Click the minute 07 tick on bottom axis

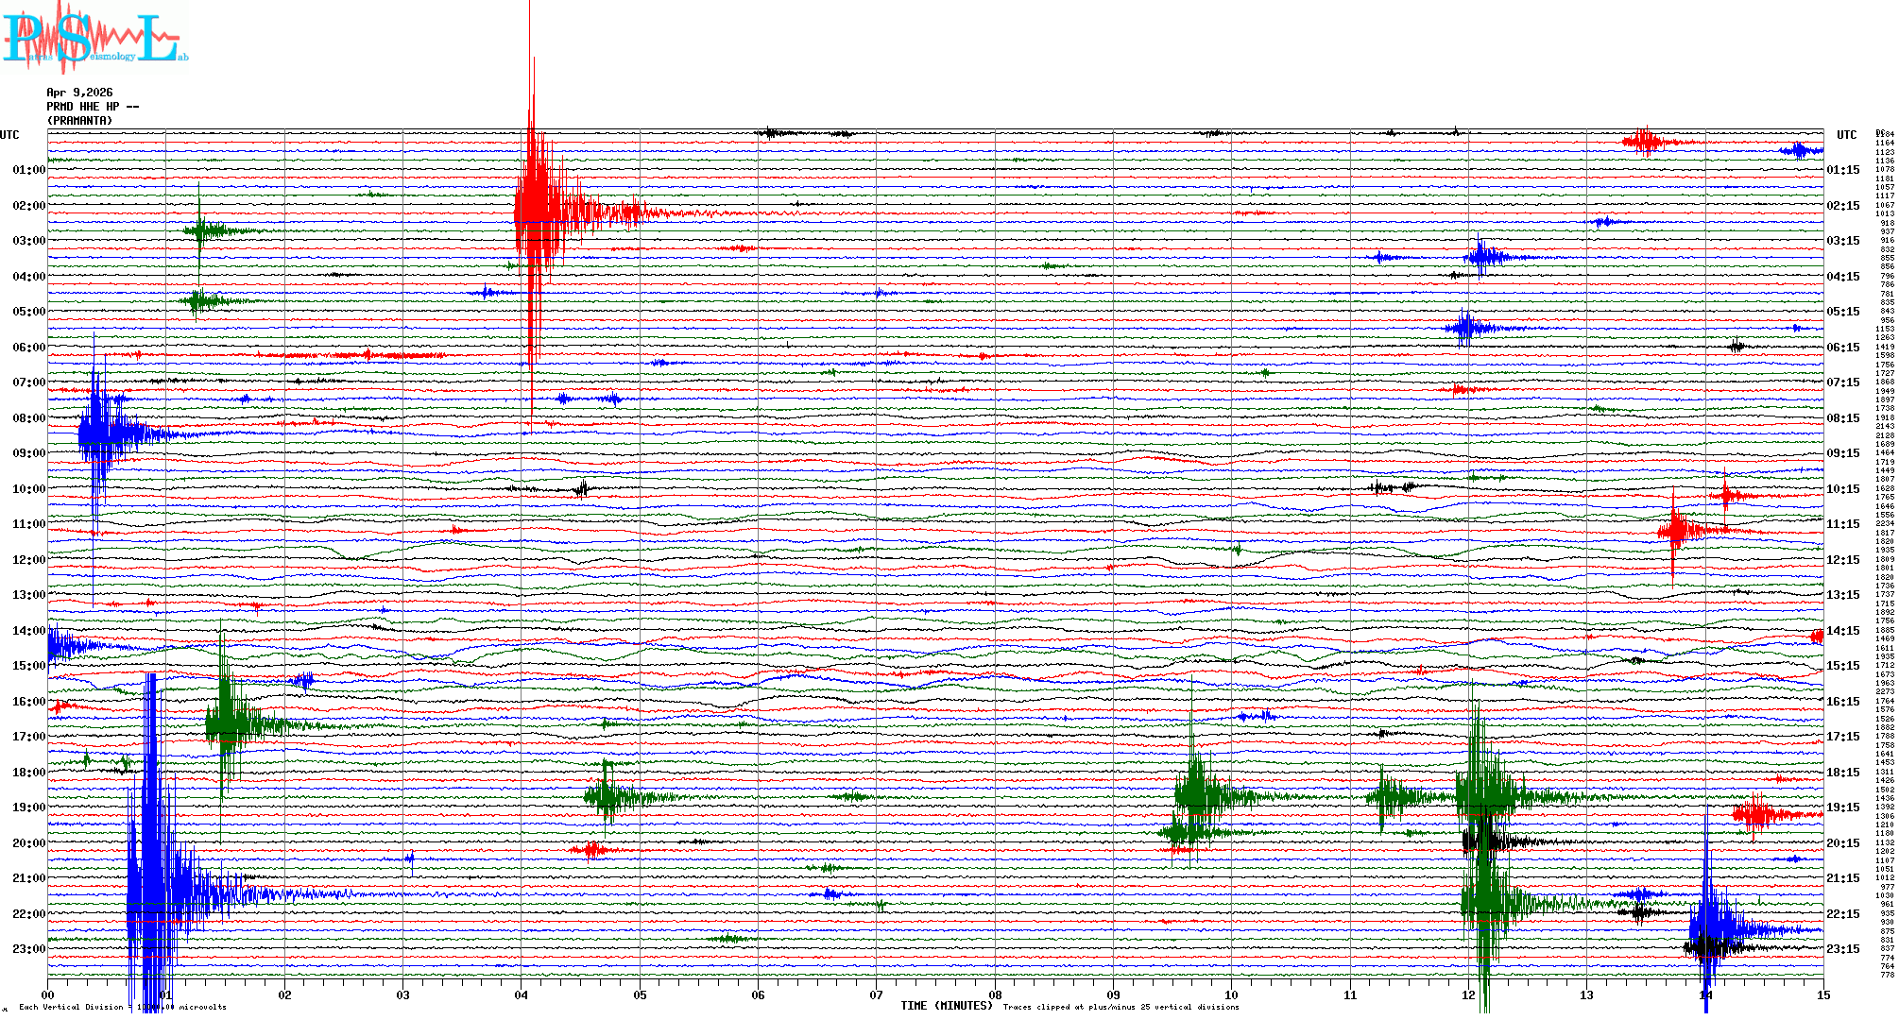point(876,994)
